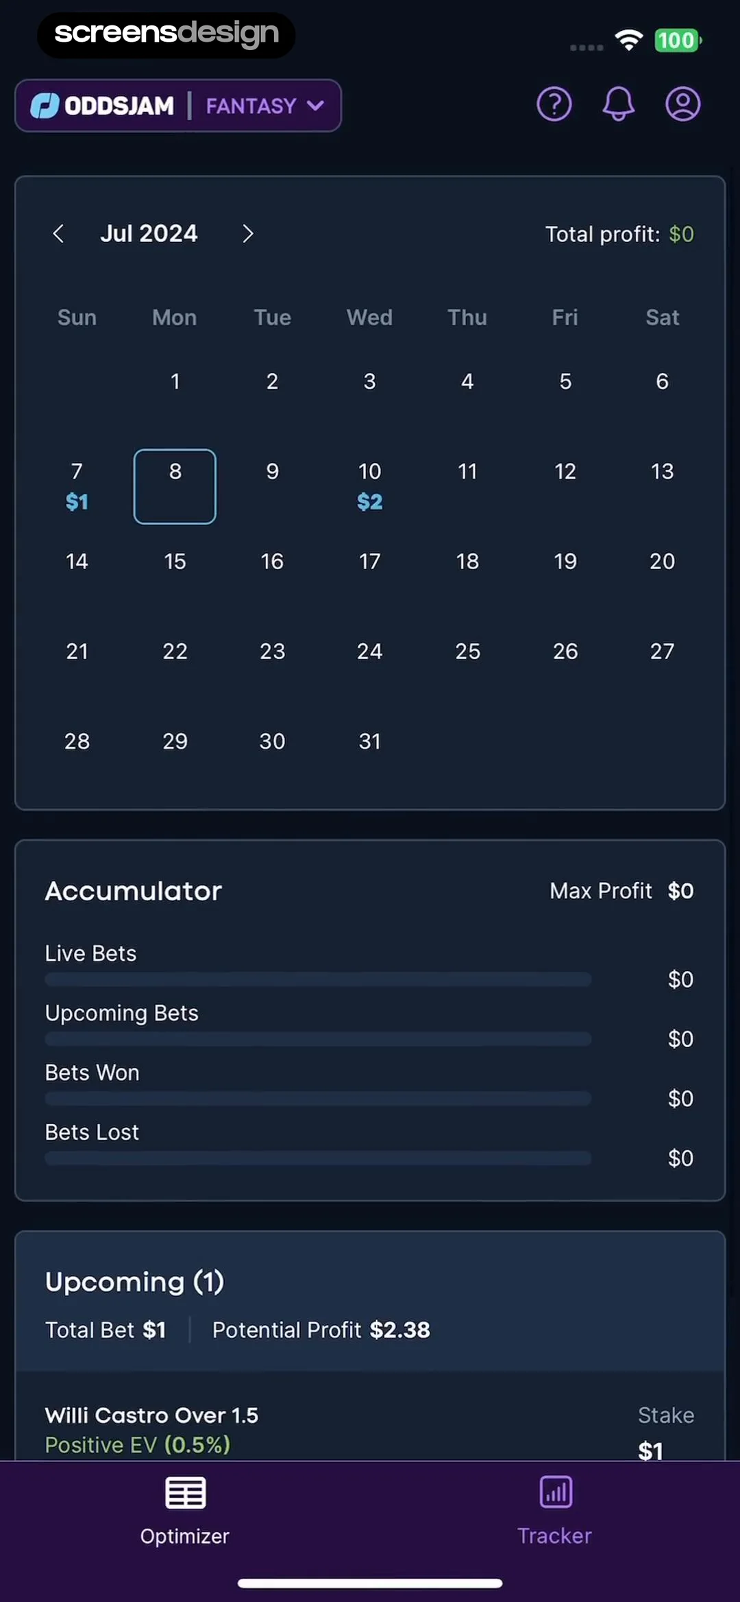This screenshot has width=740, height=1602.
Task: Tap the Tracker chart icon
Action: pyautogui.click(x=555, y=1492)
